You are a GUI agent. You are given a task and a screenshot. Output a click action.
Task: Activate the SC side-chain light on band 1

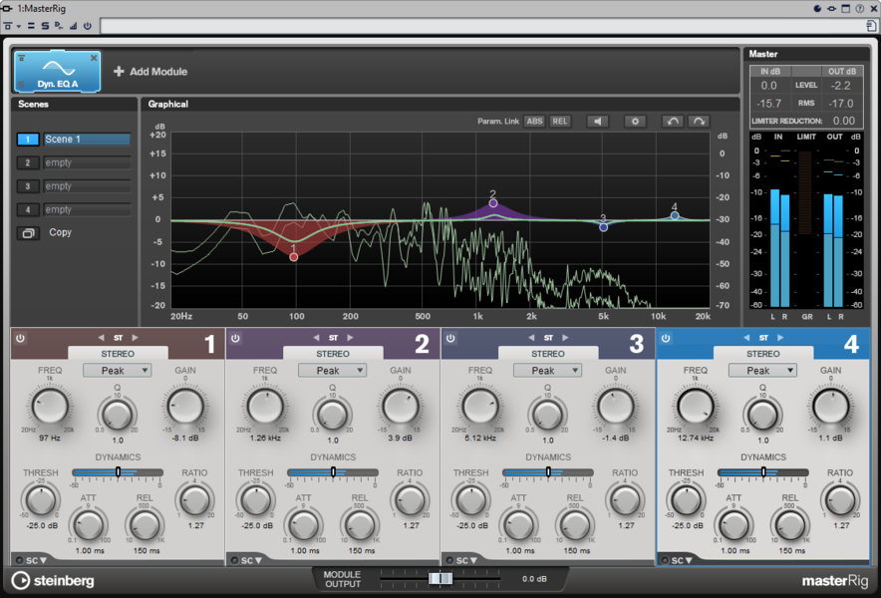pyautogui.click(x=19, y=560)
